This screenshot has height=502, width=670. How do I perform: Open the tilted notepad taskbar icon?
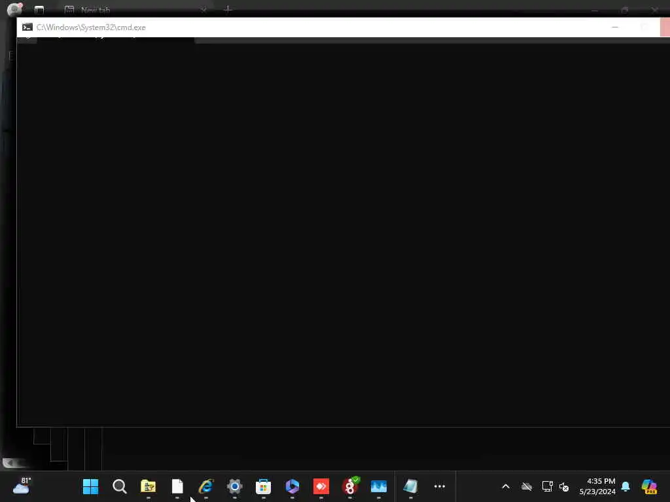(410, 486)
